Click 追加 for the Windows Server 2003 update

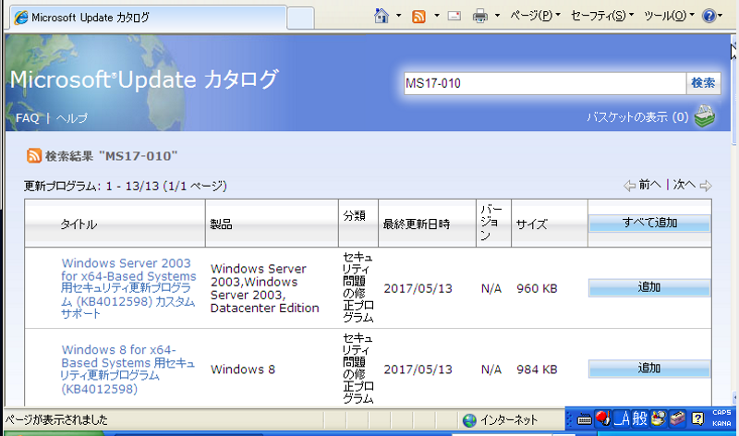point(649,287)
